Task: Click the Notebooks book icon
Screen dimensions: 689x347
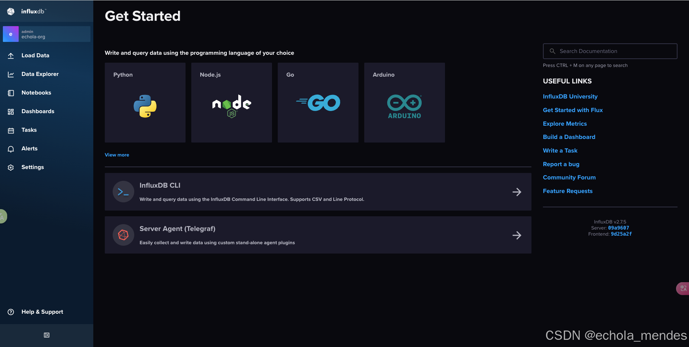Action: tap(11, 93)
